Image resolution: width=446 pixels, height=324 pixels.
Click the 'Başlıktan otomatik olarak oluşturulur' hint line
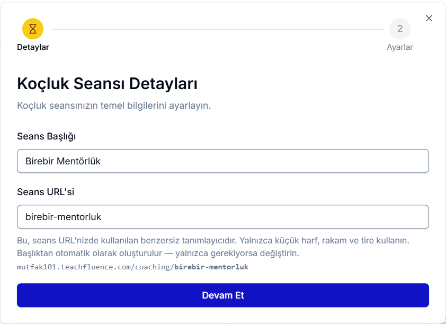pos(158,253)
